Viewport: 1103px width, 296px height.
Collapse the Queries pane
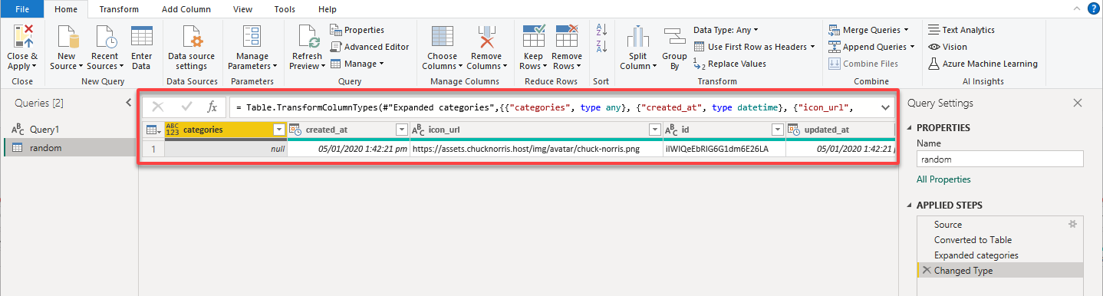coord(129,103)
